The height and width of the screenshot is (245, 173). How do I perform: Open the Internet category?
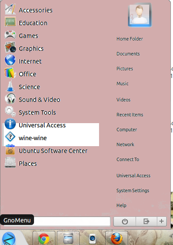coord(30,61)
